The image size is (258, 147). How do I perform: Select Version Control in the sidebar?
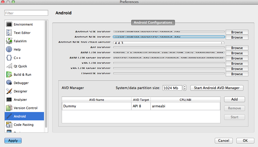click(x=26, y=108)
